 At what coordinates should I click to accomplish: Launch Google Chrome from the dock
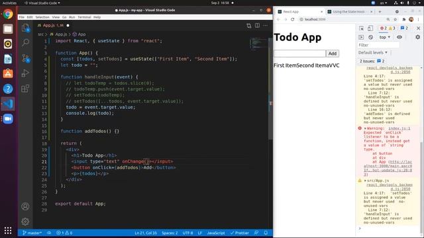(8, 14)
